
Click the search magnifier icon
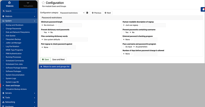(x=4, y=11)
